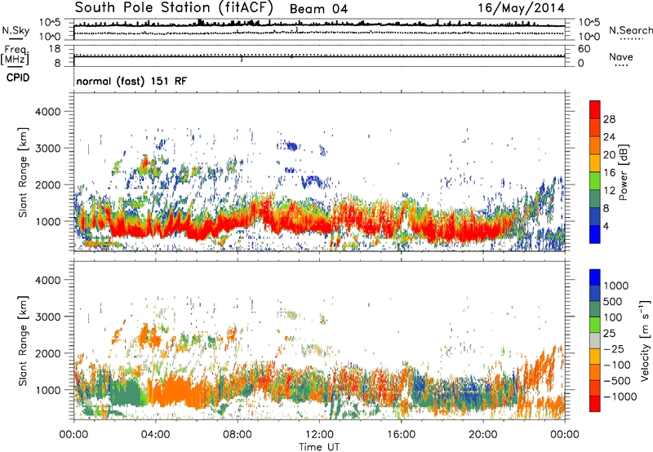Viewport: 653px width, 452px height.
Task: Click the '1000' Velocity colorbar tick label
Action: coord(616,286)
